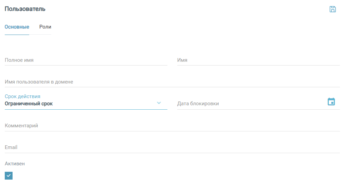Image resolution: width=345 pixels, height=184 pixels.
Task: Open the calendar date picker icon
Action: [x=331, y=102]
